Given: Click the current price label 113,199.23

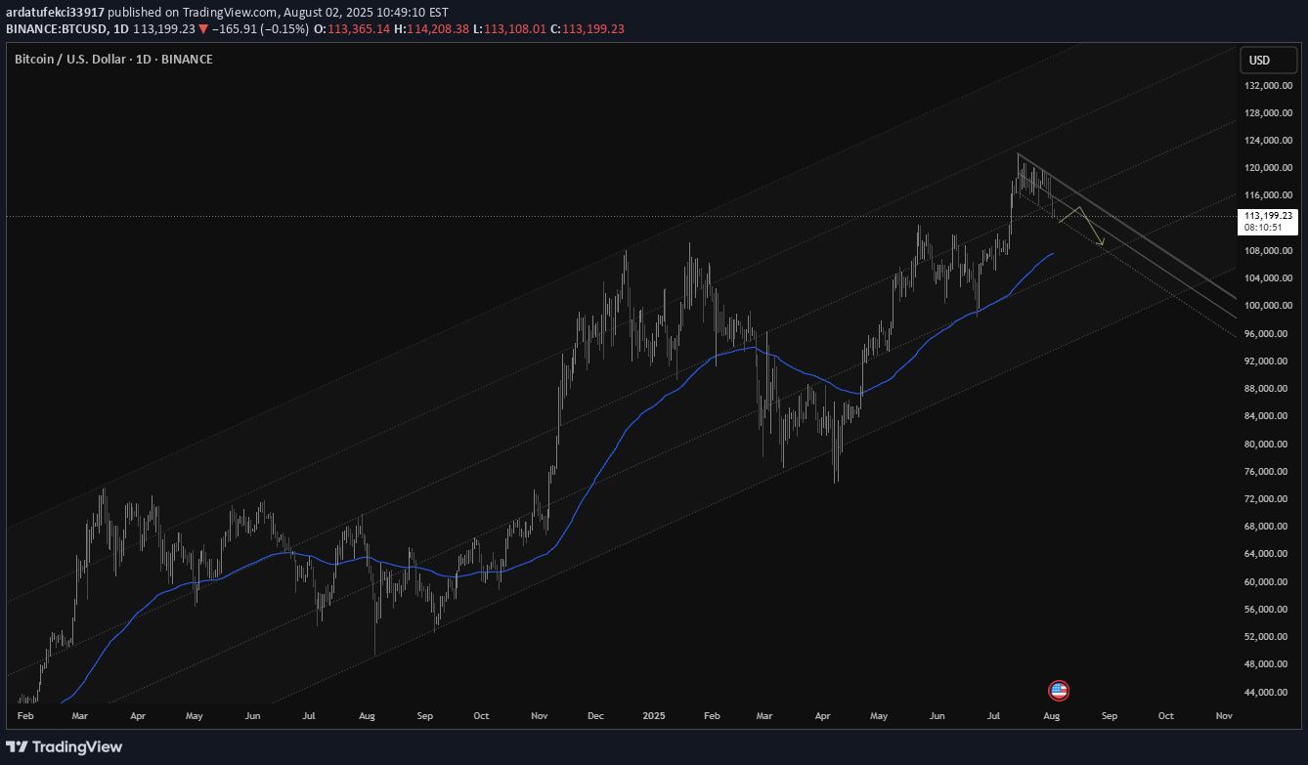Looking at the screenshot, I should (x=1268, y=215).
